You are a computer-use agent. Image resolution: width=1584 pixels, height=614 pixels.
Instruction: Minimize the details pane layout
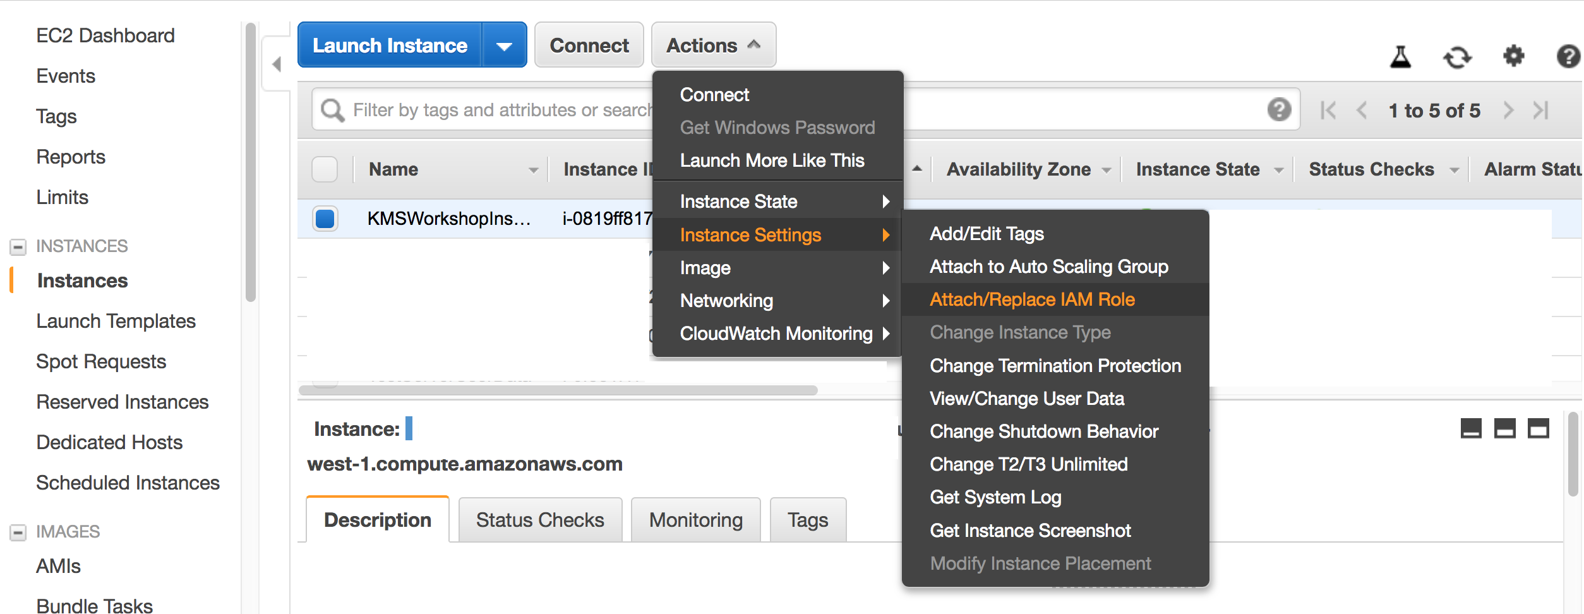click(x=1471, y=428)
